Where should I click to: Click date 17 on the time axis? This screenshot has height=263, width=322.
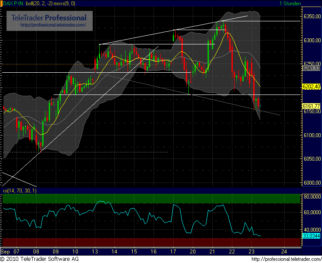173,252
